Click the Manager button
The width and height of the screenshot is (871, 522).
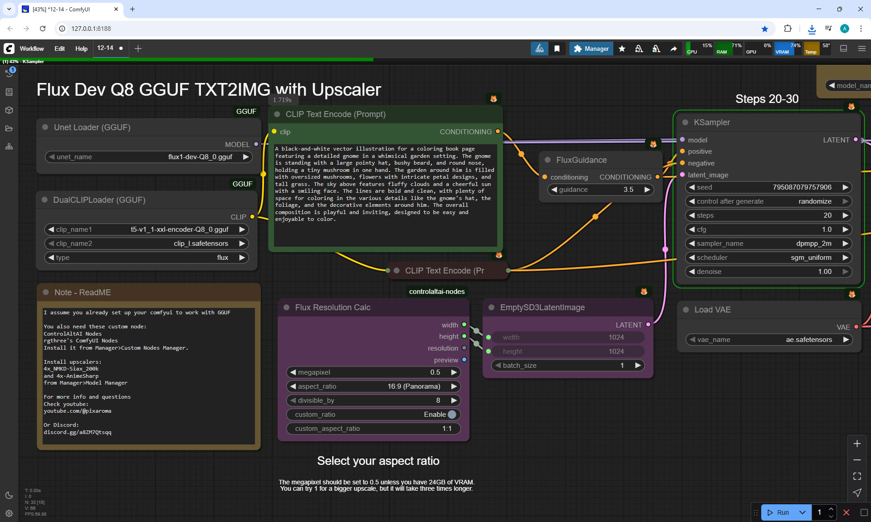pyautogui.click(x=591, y=49)
